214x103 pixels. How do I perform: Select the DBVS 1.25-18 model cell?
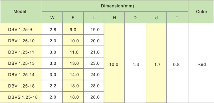[x=21, y=97]
